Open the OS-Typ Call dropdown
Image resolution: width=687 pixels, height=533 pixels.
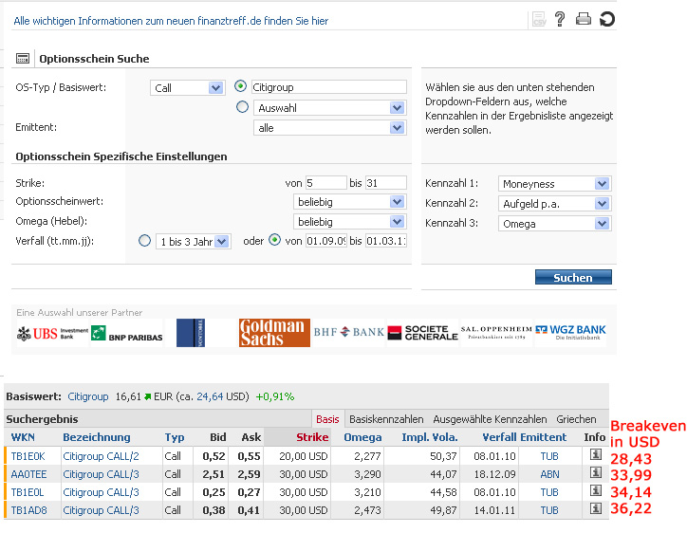click(x=187, y=87)
